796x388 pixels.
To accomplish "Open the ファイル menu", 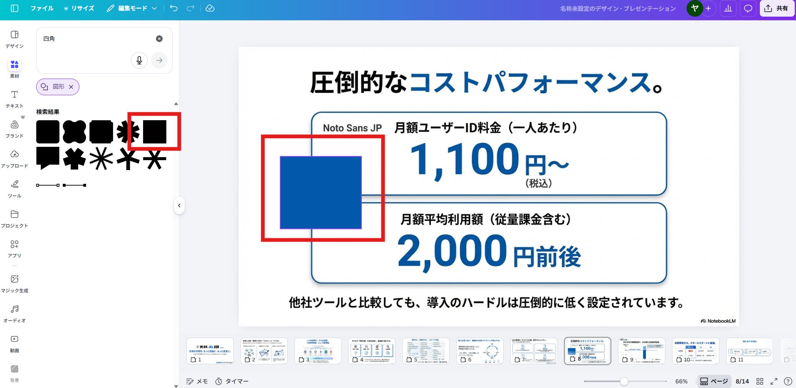I will point(42,8).
